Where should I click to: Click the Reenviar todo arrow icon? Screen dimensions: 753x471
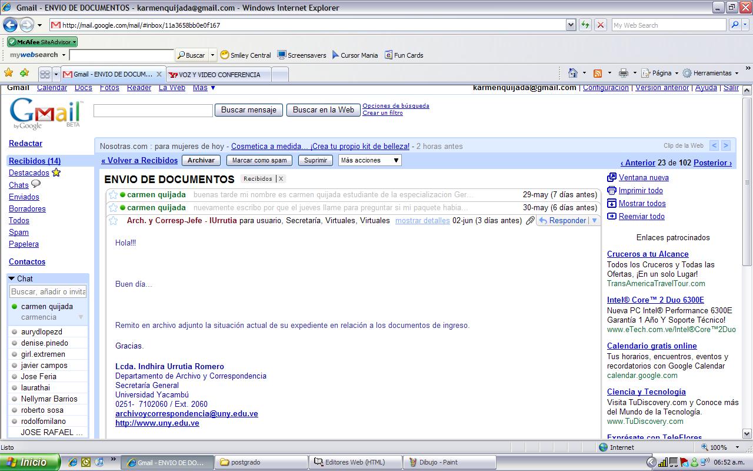pos(612,216)
